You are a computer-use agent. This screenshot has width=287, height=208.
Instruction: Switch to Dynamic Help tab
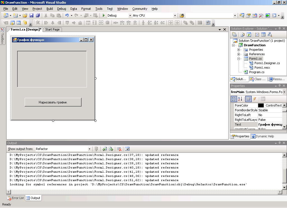(x=263, y=136)
